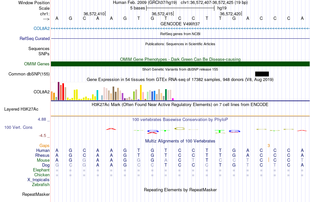Click the 4.88 conservation scale maximum

pyautogui.click(x=42, y=119)
